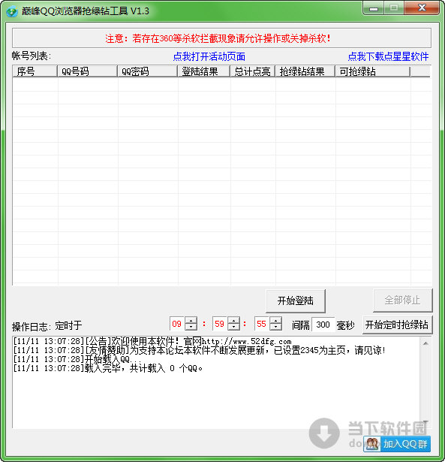Click the log scrollbar up arrow
This screenshot has height=462, width=445.
425,343
